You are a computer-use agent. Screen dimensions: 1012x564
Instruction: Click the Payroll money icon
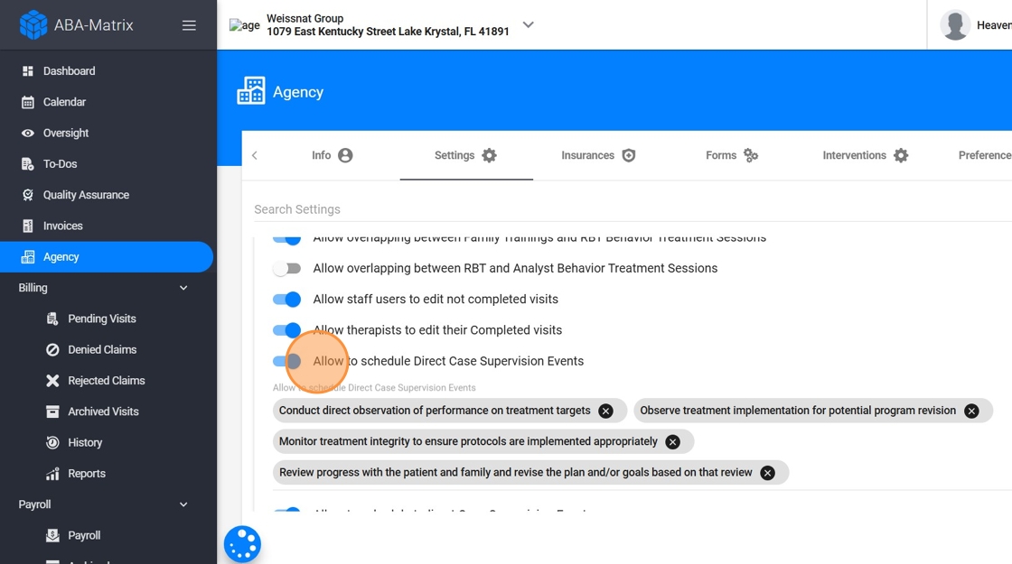tap(53, 535)
